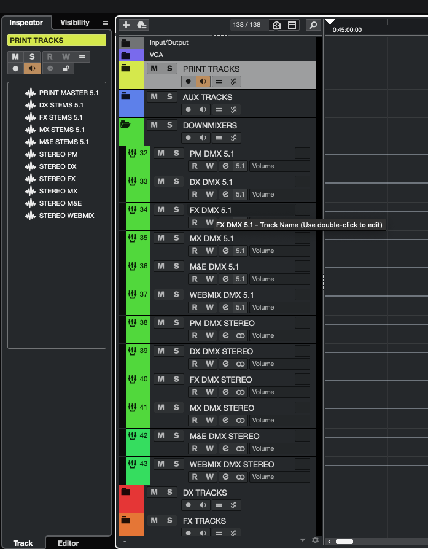
Task: Click the lock icon in the Inspector
Action: pyautogui.click(x=66, y=68)
